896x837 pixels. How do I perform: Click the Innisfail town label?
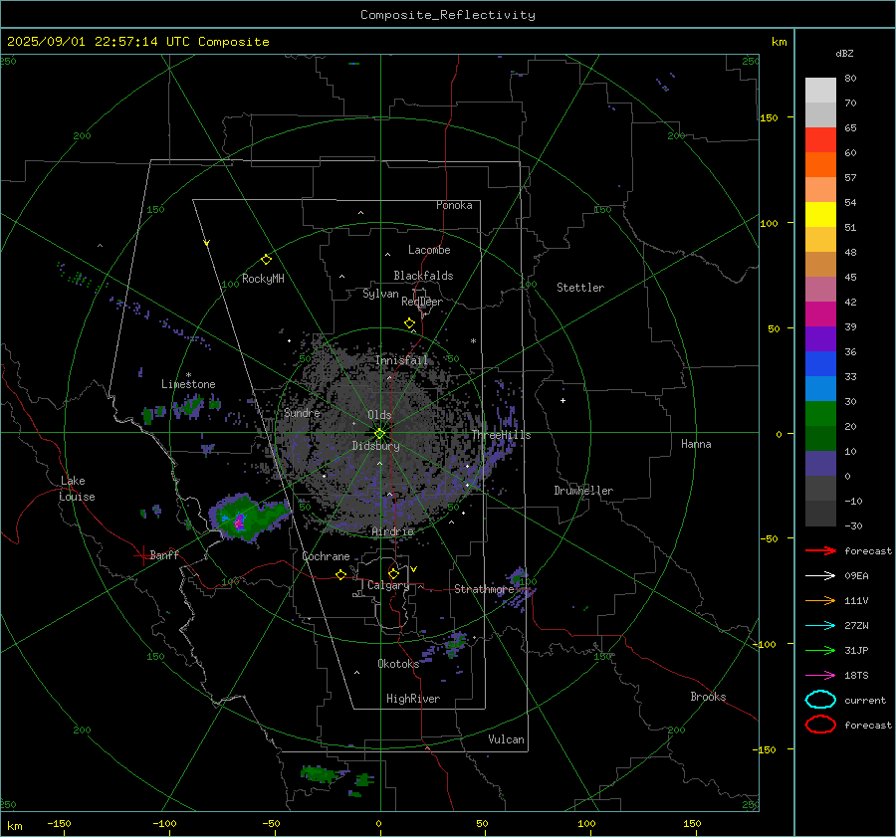pyautogui.click(x=402, y=360)
